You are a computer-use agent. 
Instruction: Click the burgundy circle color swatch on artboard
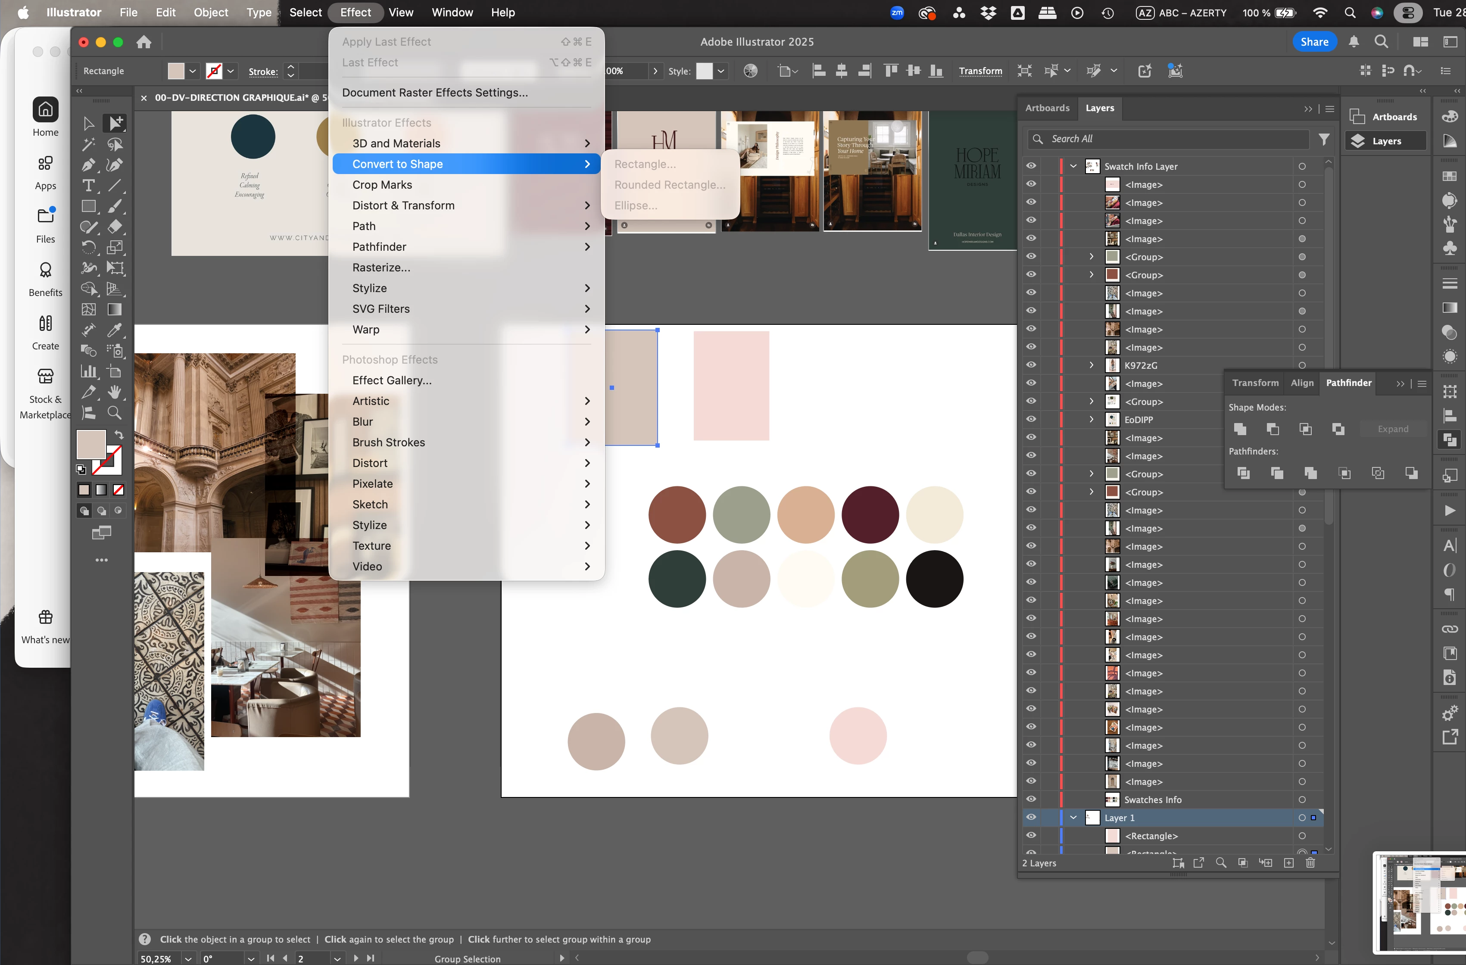point(870,515)
